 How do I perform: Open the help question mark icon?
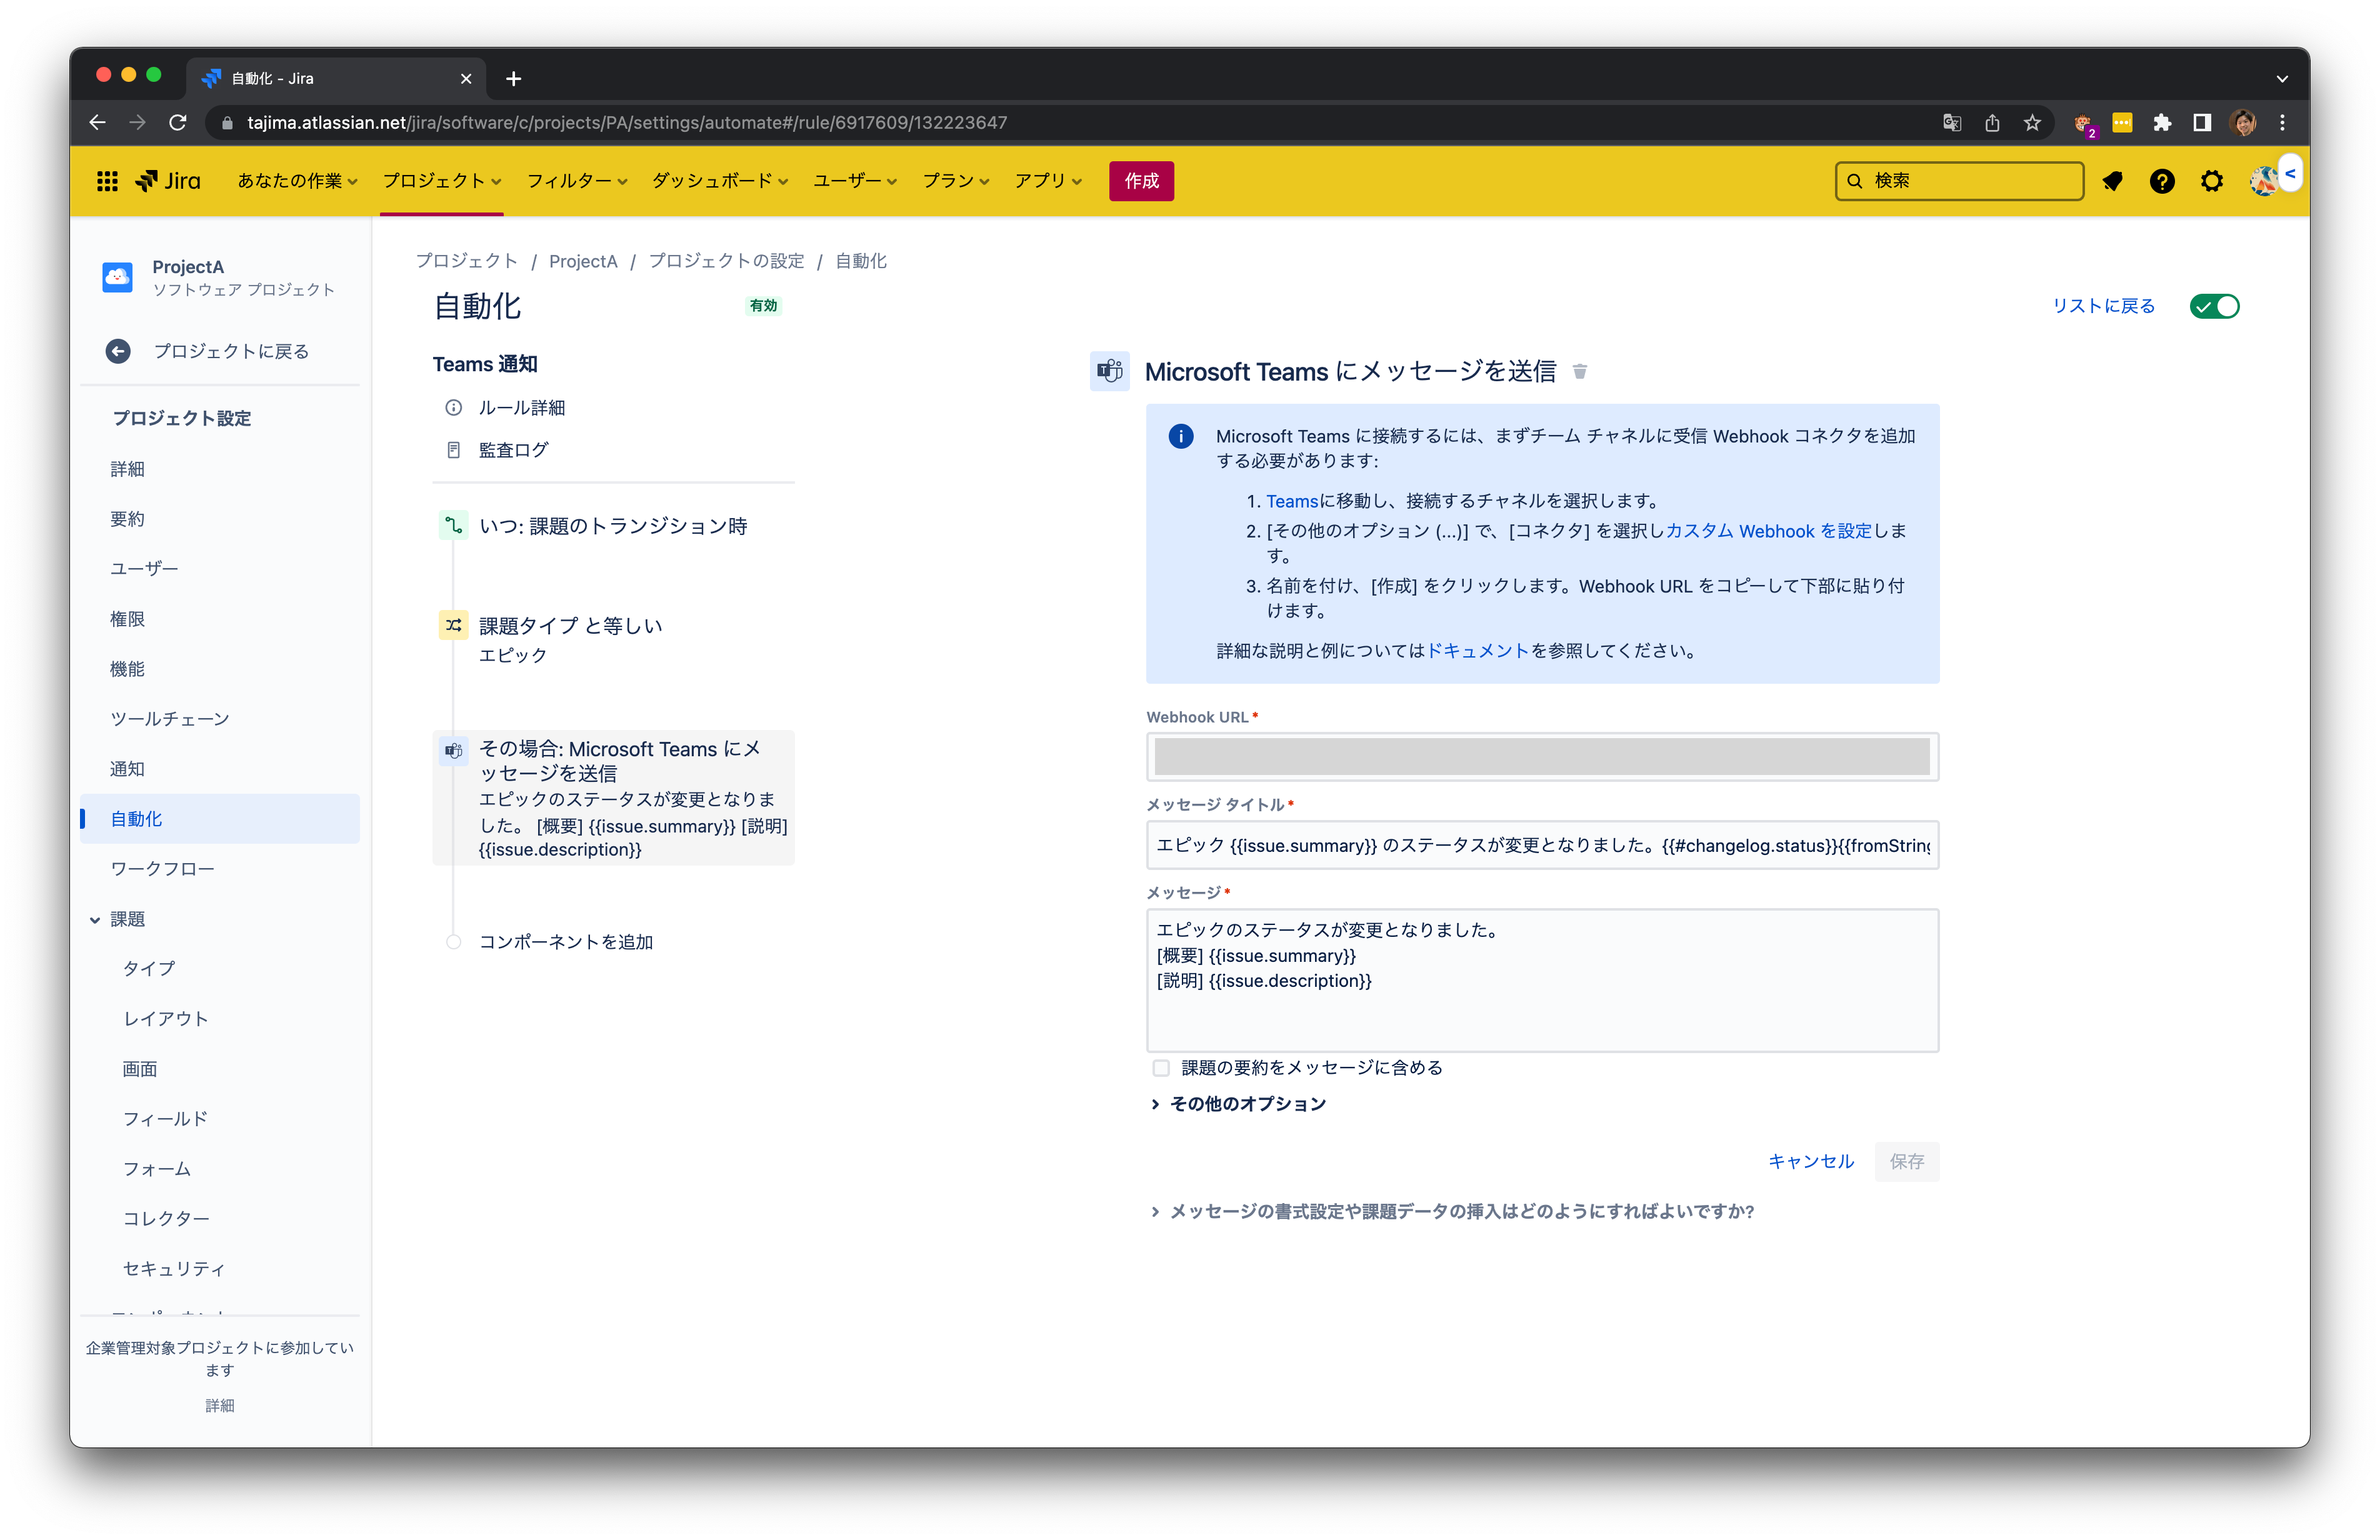pyautogui.click(x=2162, y=181)
